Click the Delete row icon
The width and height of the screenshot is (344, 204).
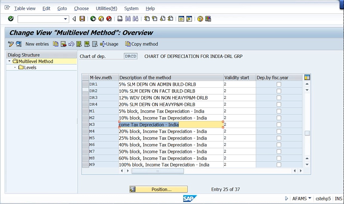63,44
